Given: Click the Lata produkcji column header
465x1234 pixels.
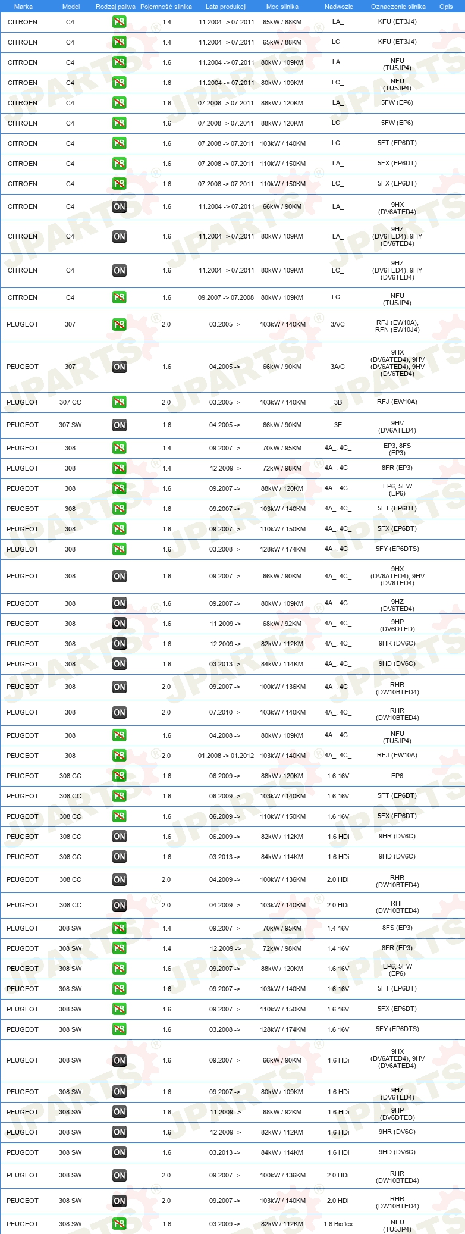Looking at the screenshot, I should point(226,7).
